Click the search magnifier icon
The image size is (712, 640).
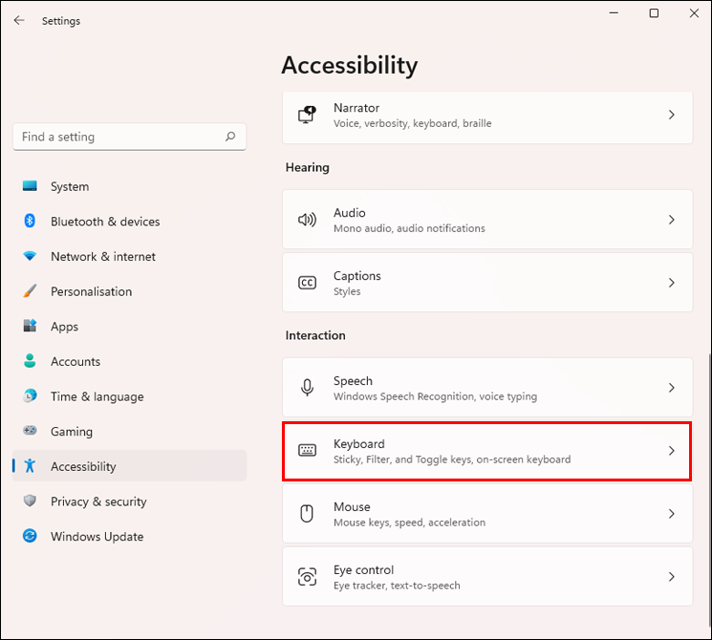[230, 137]
